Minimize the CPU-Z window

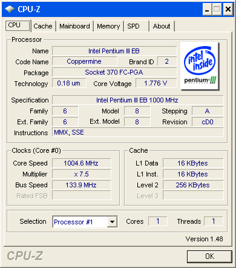coord(207,9)
